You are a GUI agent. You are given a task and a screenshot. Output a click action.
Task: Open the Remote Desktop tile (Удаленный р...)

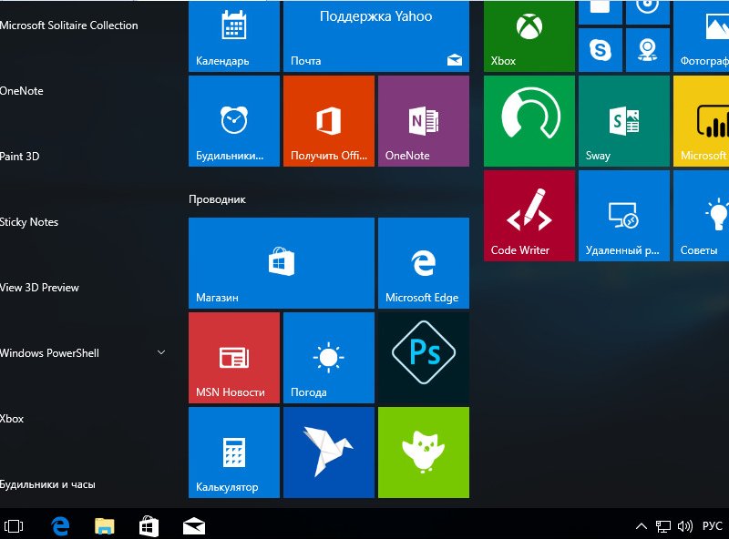tap(624, 216)
